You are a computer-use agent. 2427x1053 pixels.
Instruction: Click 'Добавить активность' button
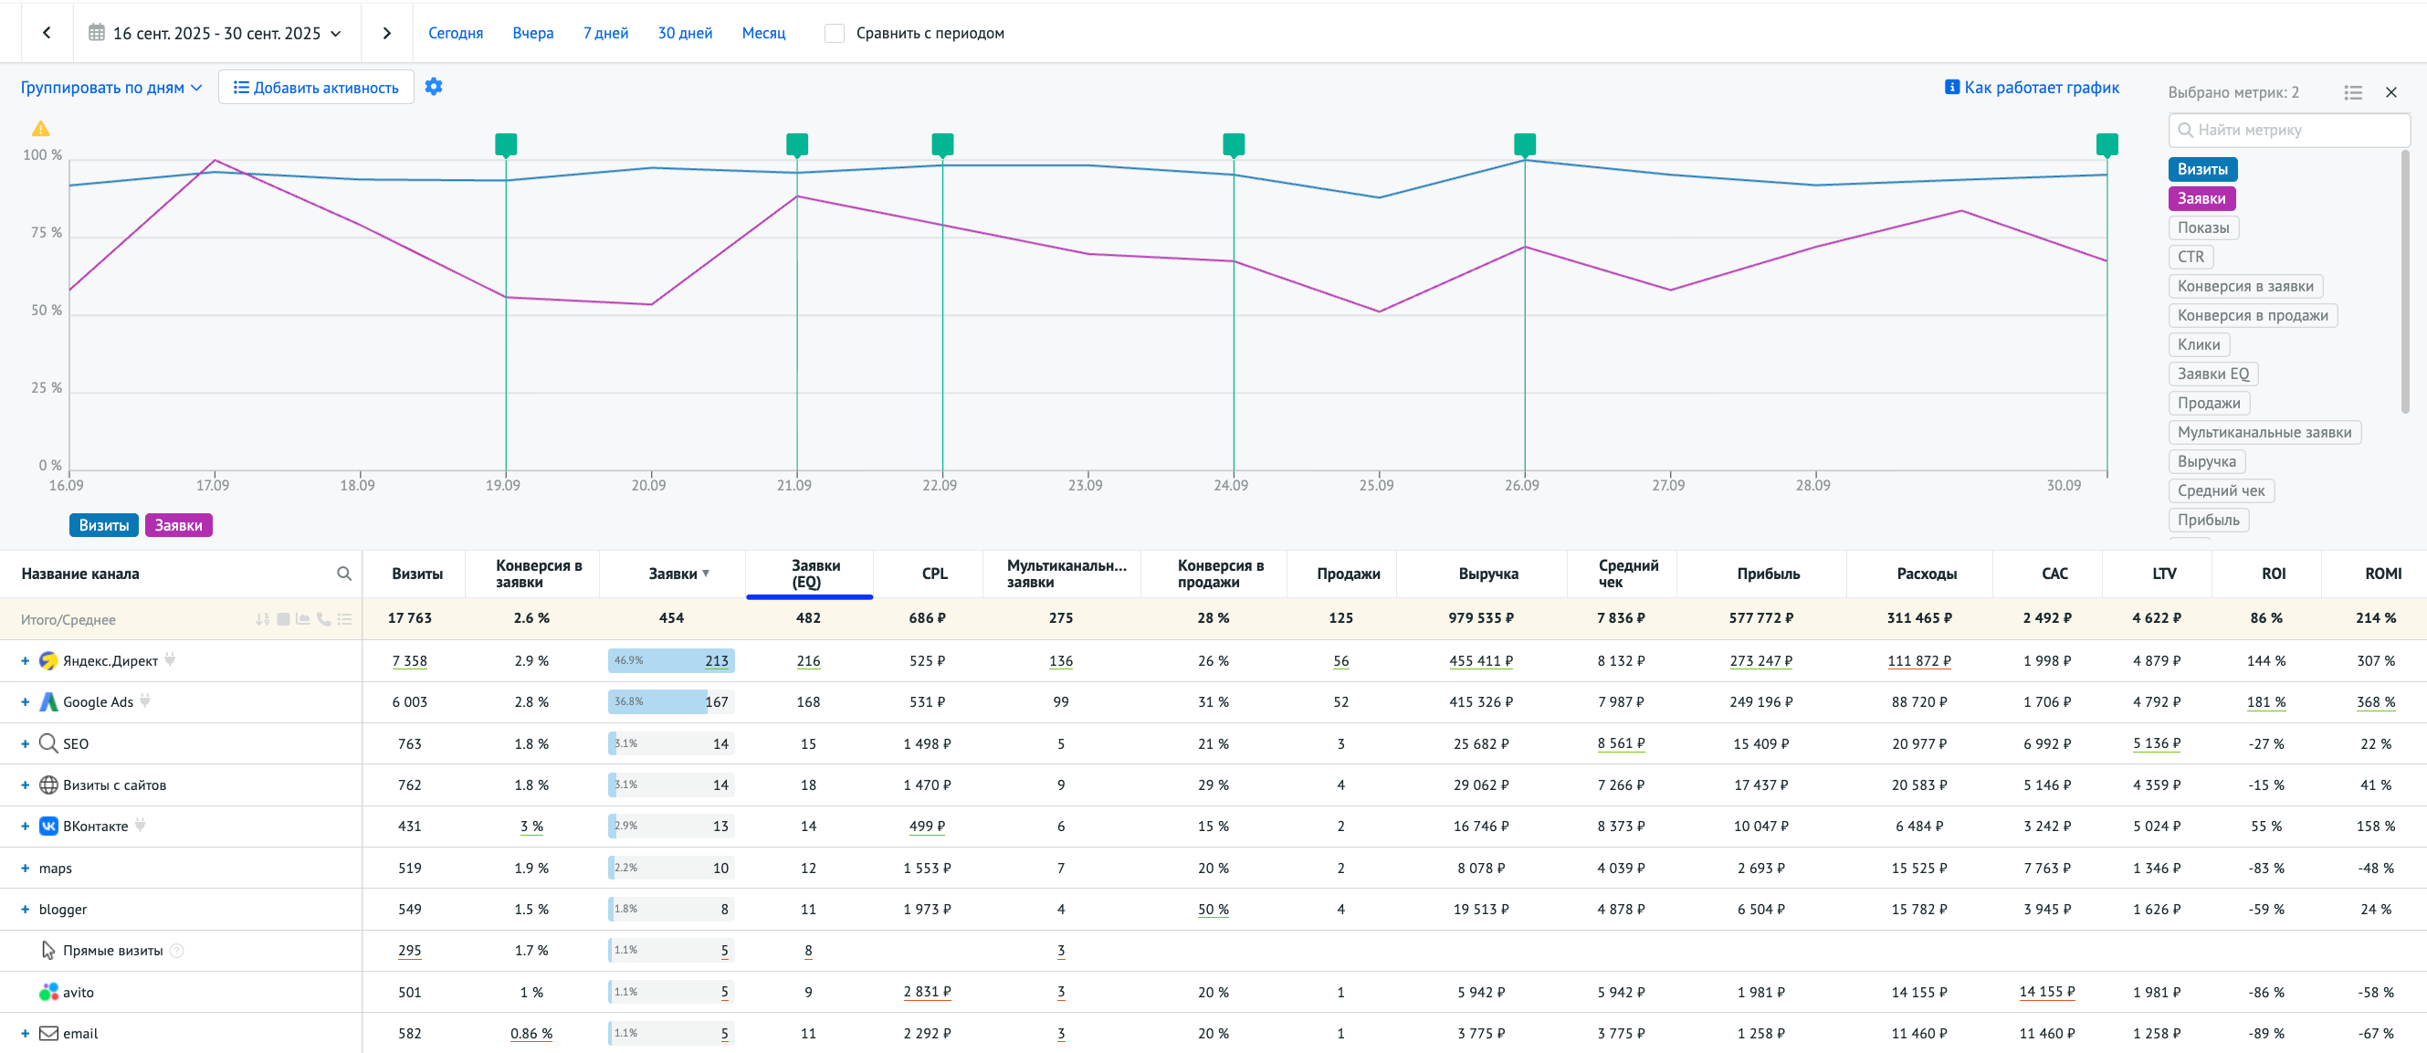click(316, 88)
